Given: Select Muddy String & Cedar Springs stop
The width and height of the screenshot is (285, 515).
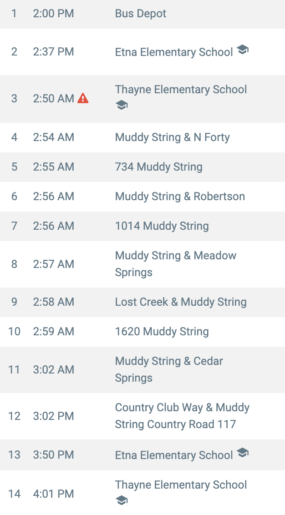Looking at the screenshot, I should click(142, 369).
